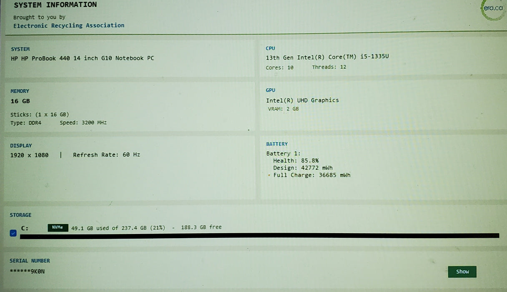Click the 188.3 GB free text
Viewport: 507px width, 292px height.
click(201, 227)
